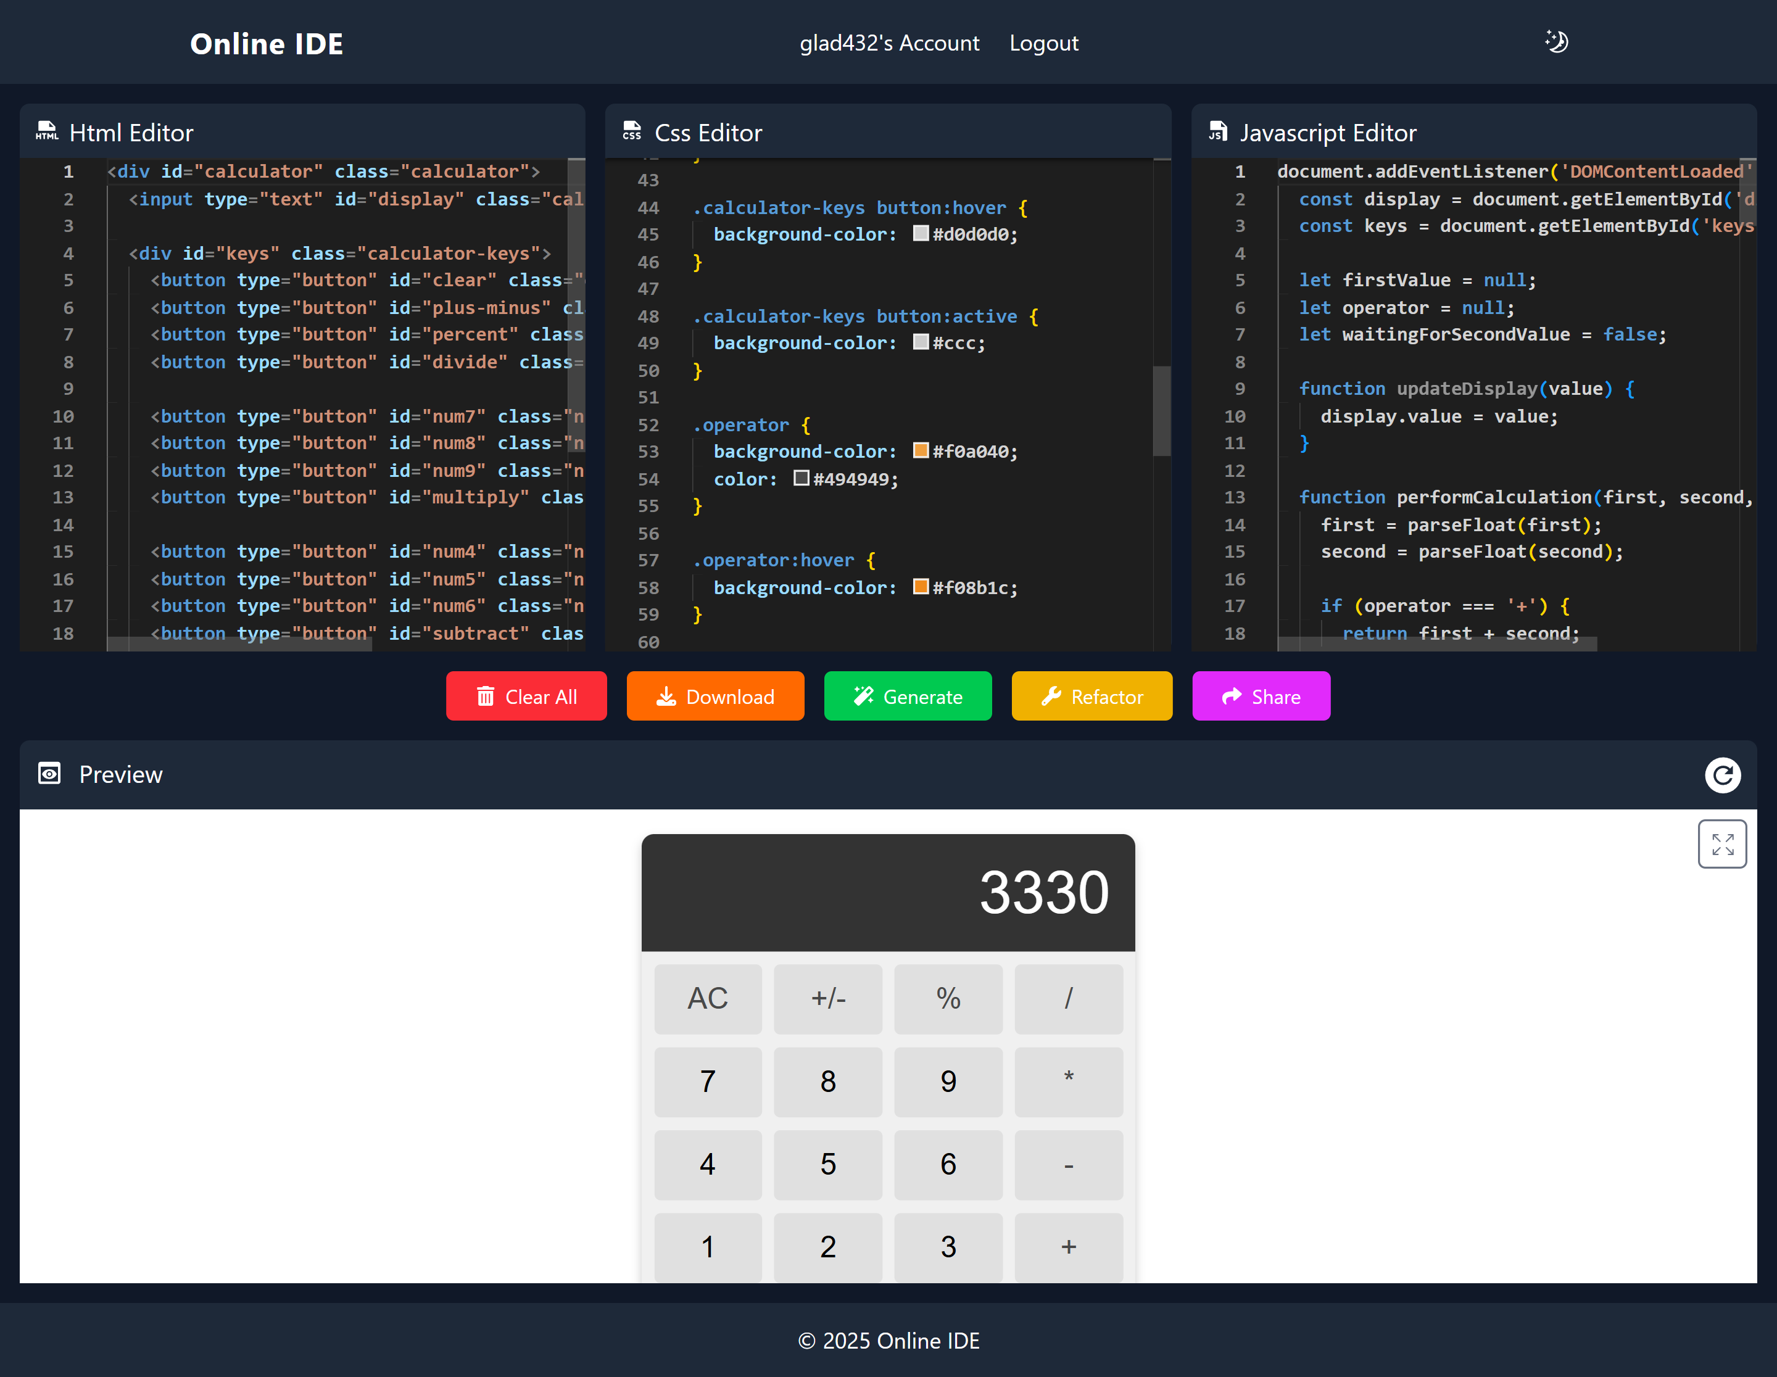Image resolution: width=1777 pixels, height=1377 pixels.
Task: Click the 3 calculator key
Action: pos(948,1247)
